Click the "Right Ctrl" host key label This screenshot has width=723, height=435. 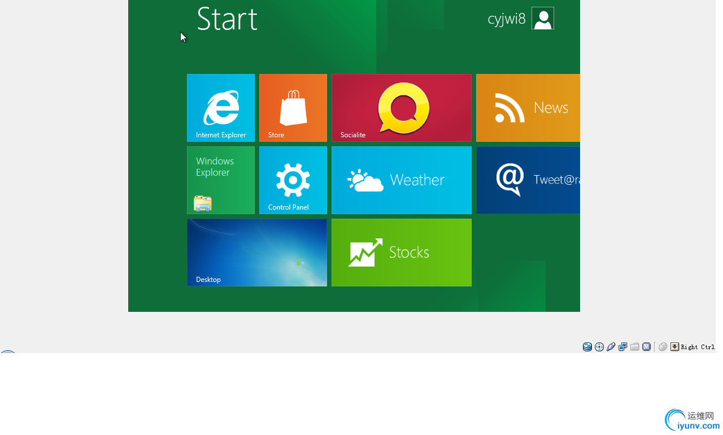(x=698, y=347)
